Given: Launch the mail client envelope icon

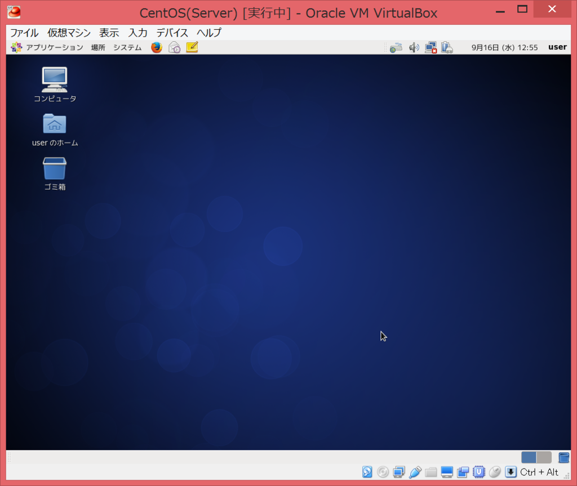Looking at the screenshot, I should (x=175, y=47).
